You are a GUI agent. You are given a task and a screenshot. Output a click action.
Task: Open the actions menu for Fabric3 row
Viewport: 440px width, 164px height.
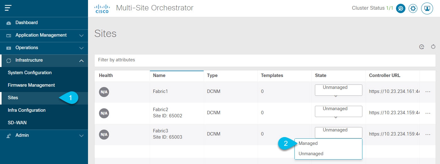coord(428,134)
